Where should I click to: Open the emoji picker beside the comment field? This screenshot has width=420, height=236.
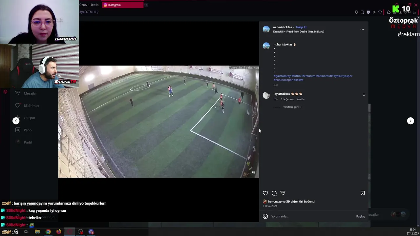coord(265,216)
